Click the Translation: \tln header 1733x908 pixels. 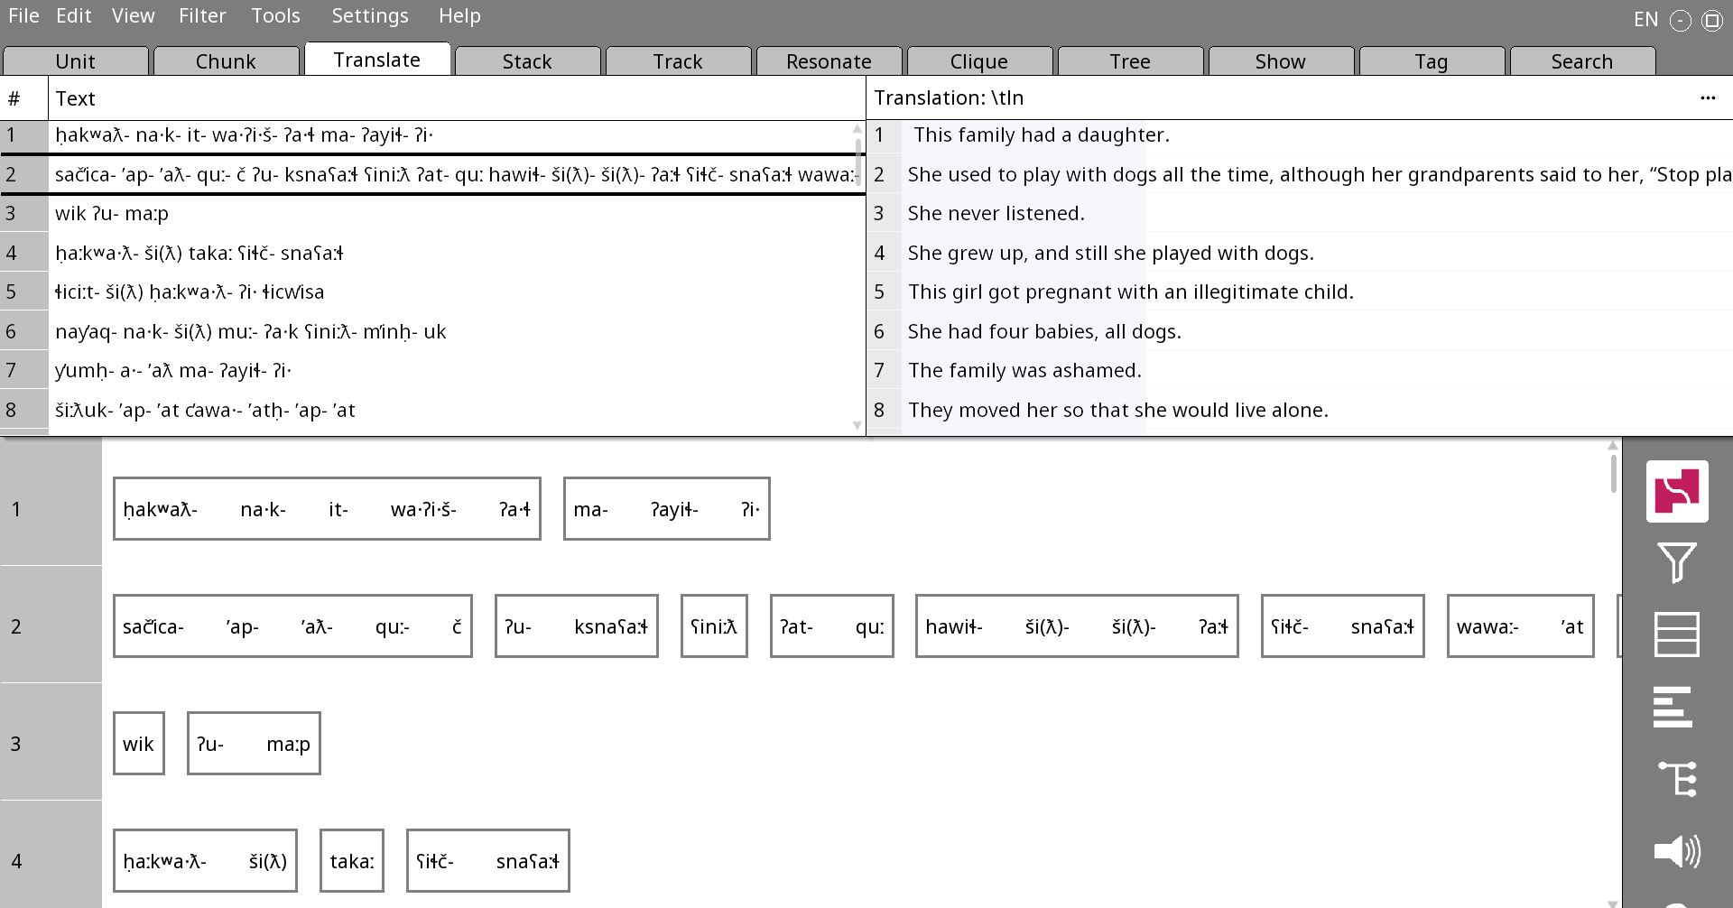click(949, 97)
